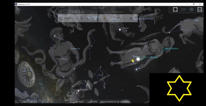Restore down the Stellarium window
Viewport: 206px width, 106px height.
pos(193,4)
